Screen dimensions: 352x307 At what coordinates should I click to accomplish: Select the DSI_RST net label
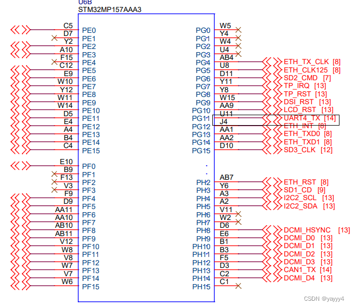tap(299, 102)
